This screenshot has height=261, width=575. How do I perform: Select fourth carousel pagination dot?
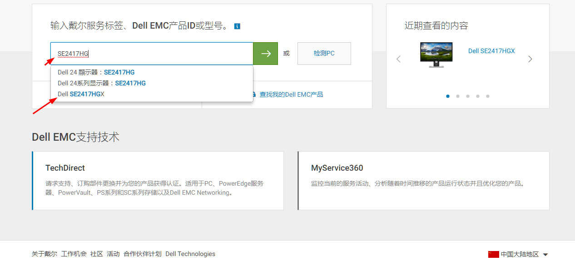(x=478, y=96)
